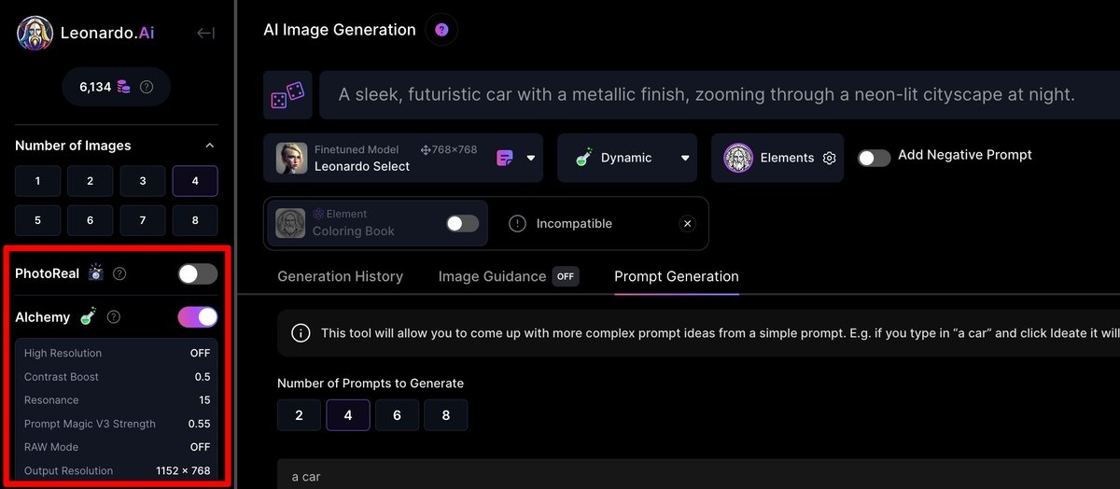The height and width of the screenshot is (489, 1120).
Task: Open the Elements settings gear
Action: (830, 159)
